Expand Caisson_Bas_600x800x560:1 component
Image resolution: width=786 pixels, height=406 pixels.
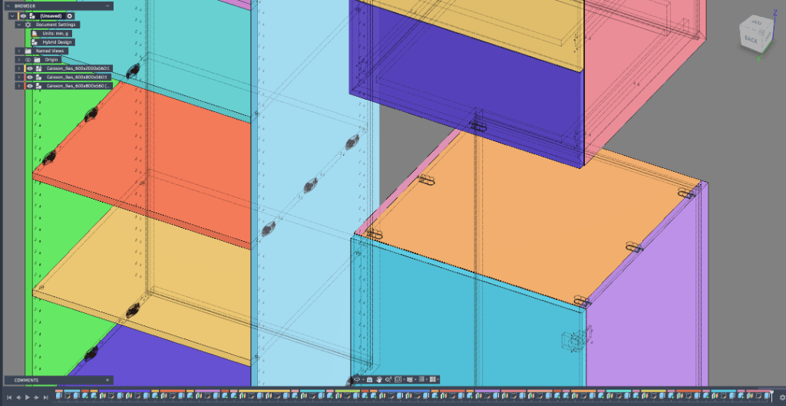[18, 78]
